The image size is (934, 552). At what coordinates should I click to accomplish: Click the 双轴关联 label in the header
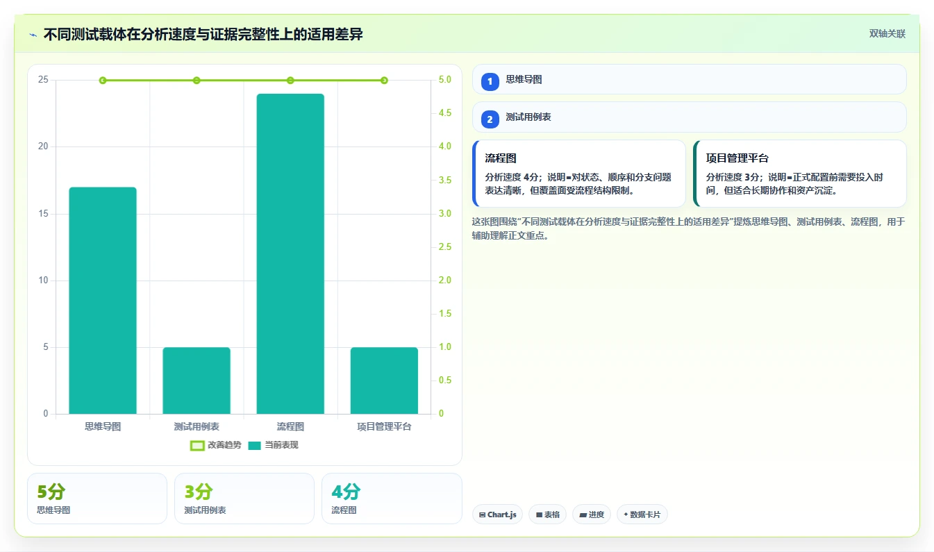pos(887,34)
